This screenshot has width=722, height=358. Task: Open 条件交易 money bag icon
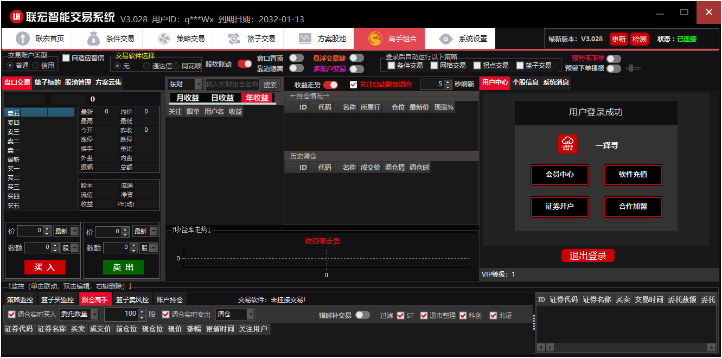point(93,39)
